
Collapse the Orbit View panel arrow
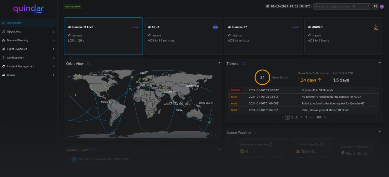click(x=219, y=63)
